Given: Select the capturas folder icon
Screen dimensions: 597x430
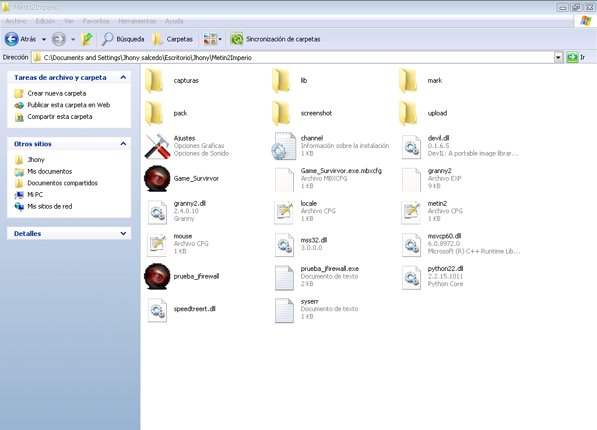Looking at the screenshot, I should pos(154,80).
